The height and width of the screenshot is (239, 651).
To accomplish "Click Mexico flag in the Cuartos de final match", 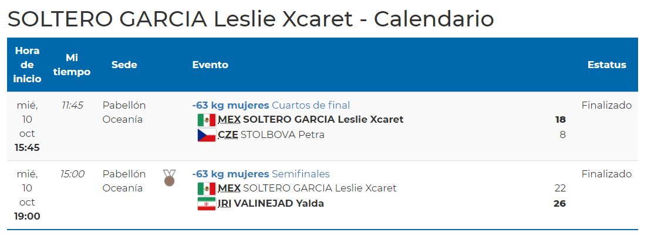I will coord(206,120).
